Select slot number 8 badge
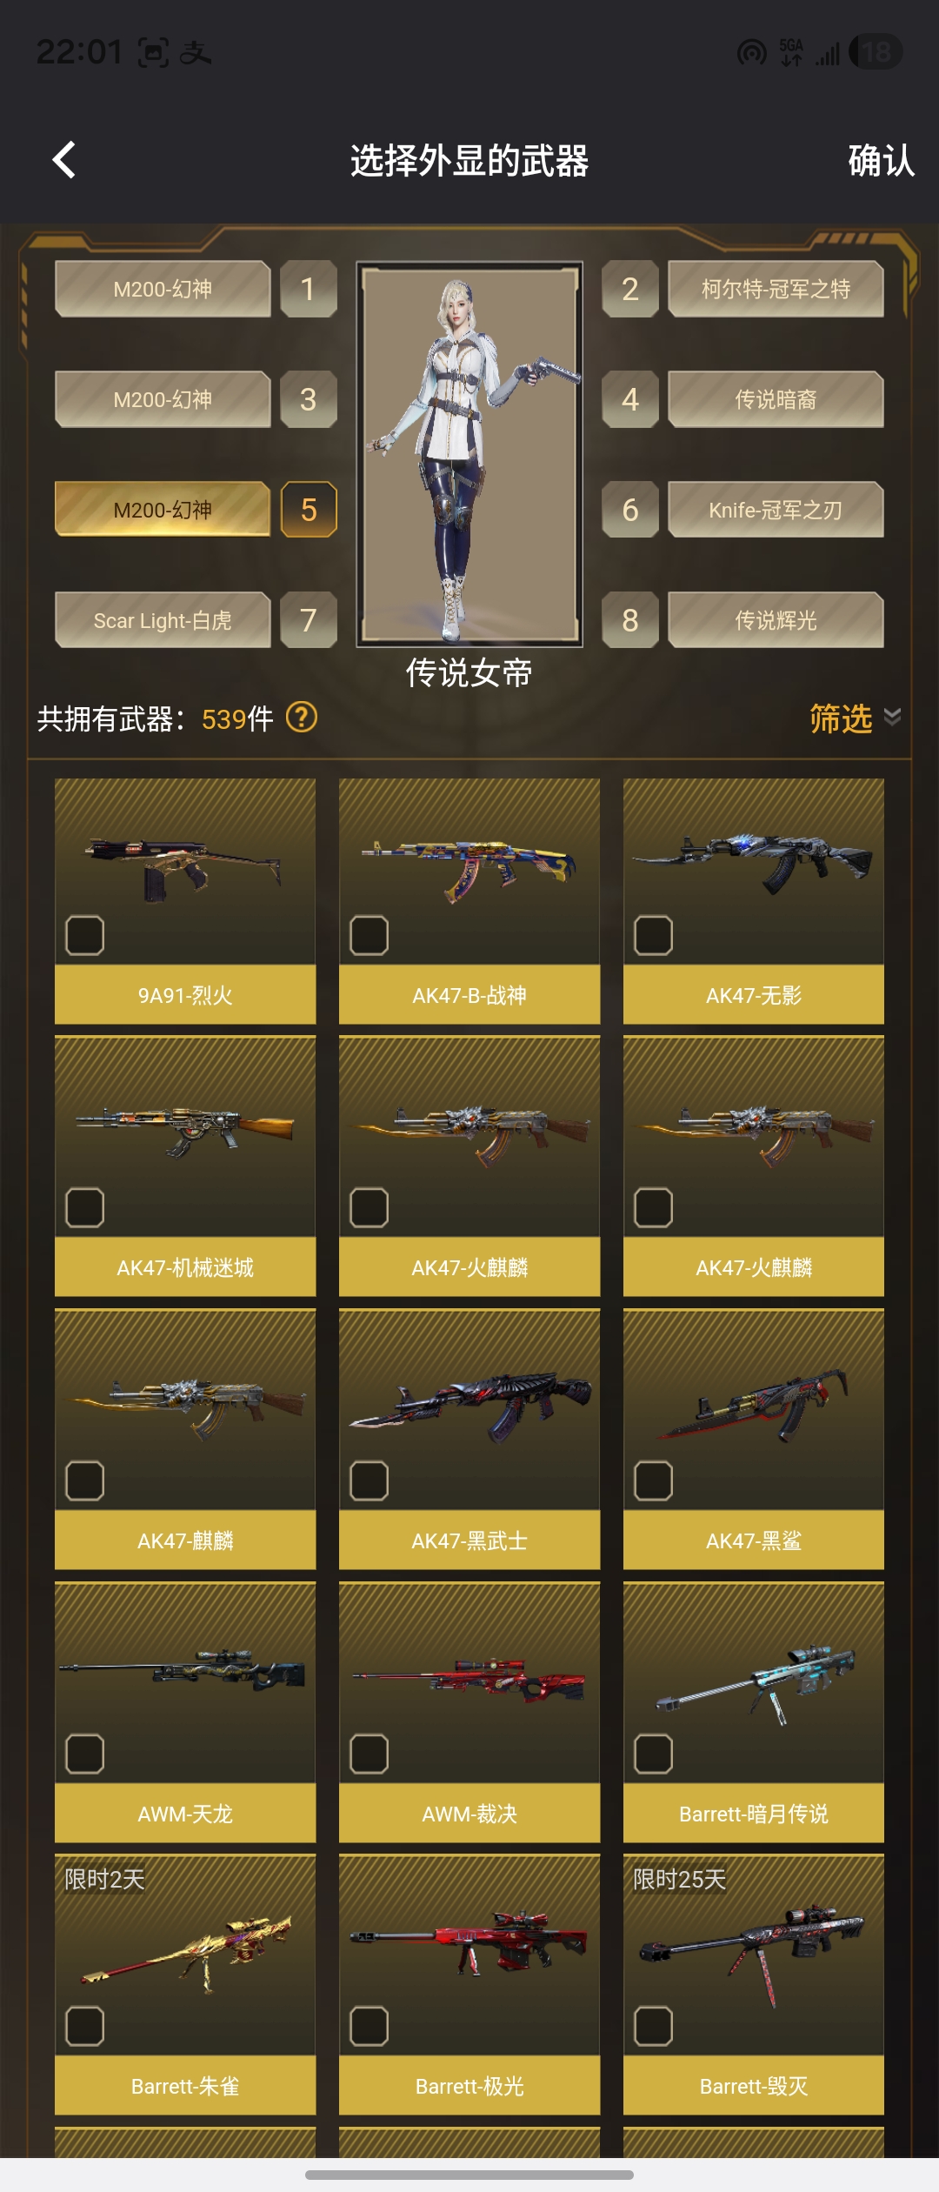The height and width of the screenshot is (2192, 939). (x=630, y=620)
